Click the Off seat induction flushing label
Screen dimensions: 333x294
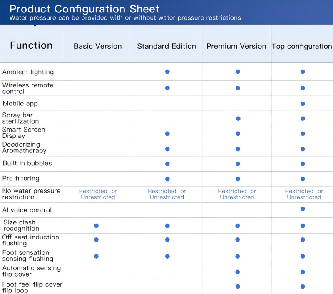pyautogui.click(x=30, y=240)
